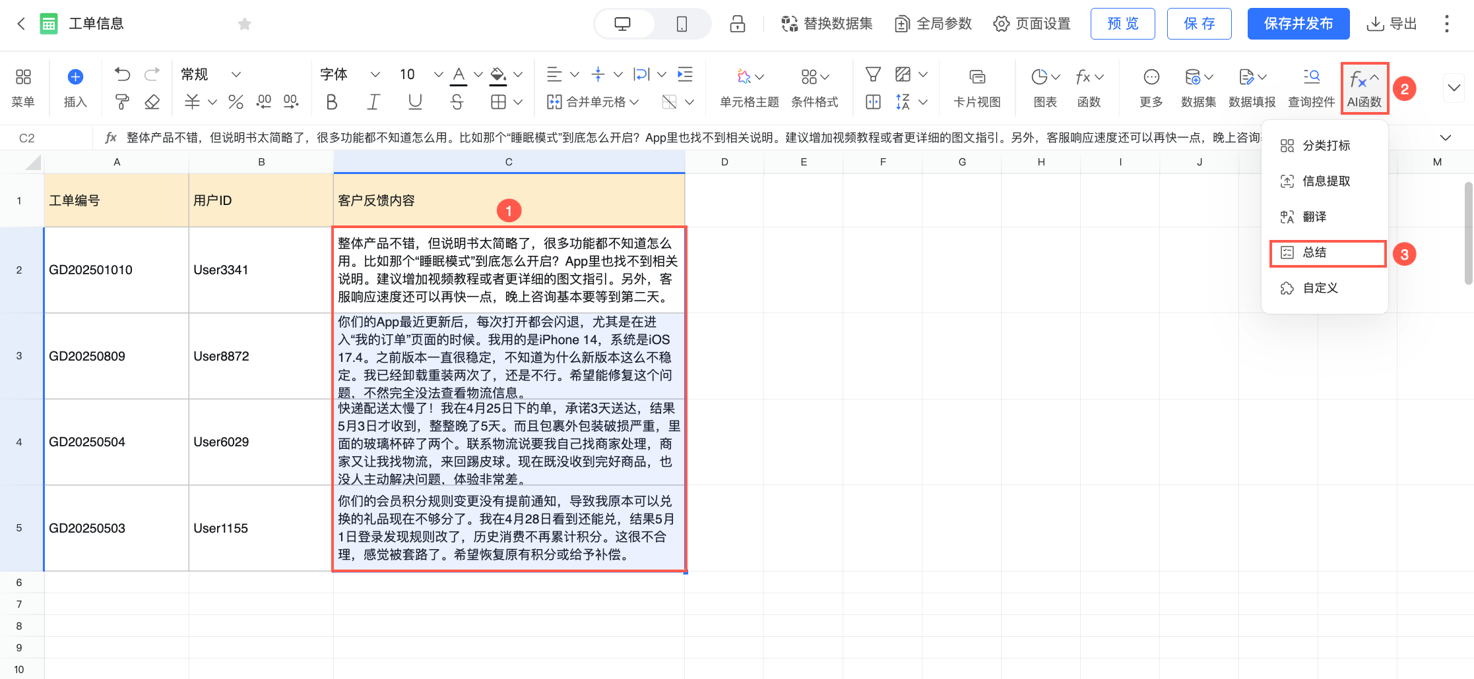Open the fill color dropdown arrow
Viewport: 1474px width, 679px height.
pyautogui.click(x=518, y=74)
